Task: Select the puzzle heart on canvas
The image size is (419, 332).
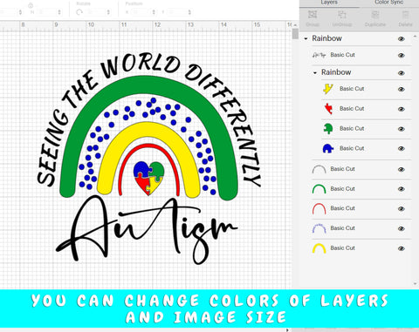Action: pyautogui.click(x=149, y=178)
